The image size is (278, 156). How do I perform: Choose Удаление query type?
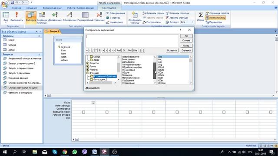coord(99,17)
